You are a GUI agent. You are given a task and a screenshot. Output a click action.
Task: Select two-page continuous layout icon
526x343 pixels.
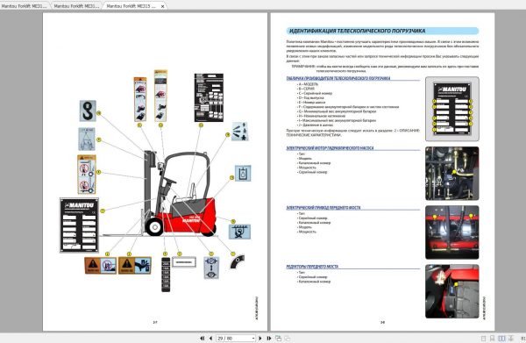coord(511,339)
